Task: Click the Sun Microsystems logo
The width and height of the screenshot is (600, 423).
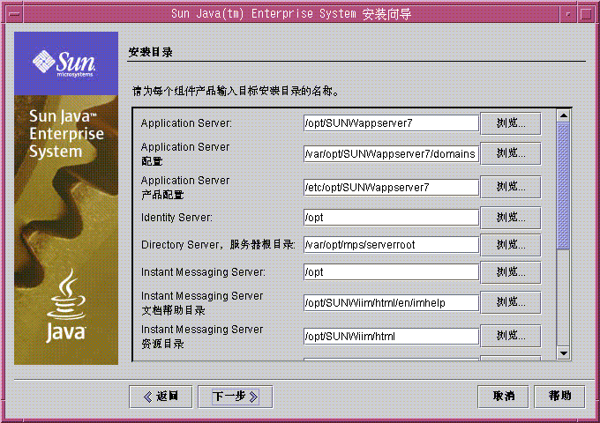Action: pyautogui.click(x=64, y=63)
